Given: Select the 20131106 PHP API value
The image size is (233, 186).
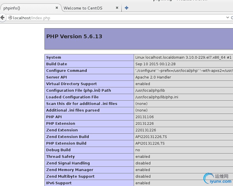Looking at the screenshot, I should click(145, 117).
